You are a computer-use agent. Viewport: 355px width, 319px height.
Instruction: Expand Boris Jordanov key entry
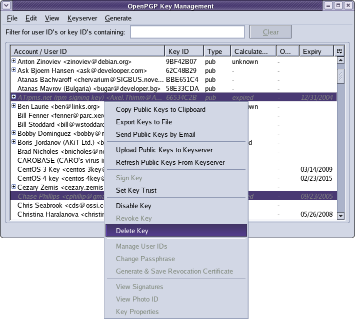[x=14, y=142]
